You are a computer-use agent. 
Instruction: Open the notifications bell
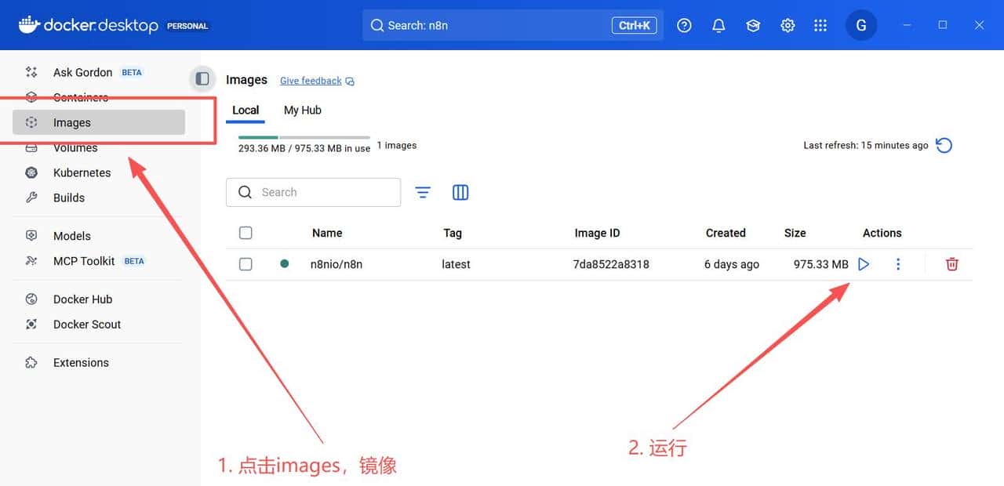(x=718, y=24)
